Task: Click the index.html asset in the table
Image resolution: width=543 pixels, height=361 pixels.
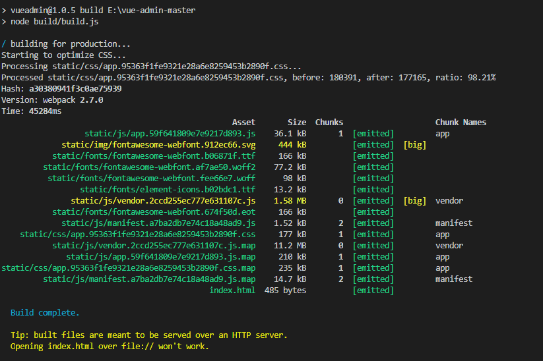Action: click(x=232, y=291)
